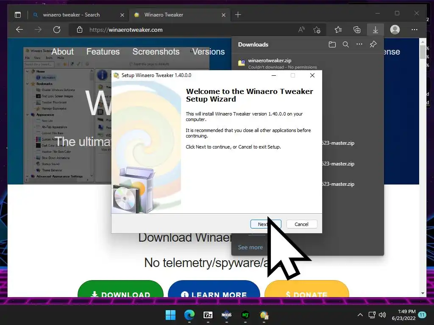Screen dimensions: 434x325
Task: Open the Windows Start menu
Action: point(170,315)
